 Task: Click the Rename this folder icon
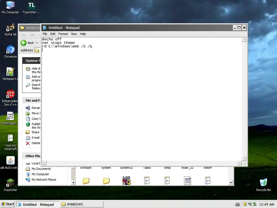28,108
